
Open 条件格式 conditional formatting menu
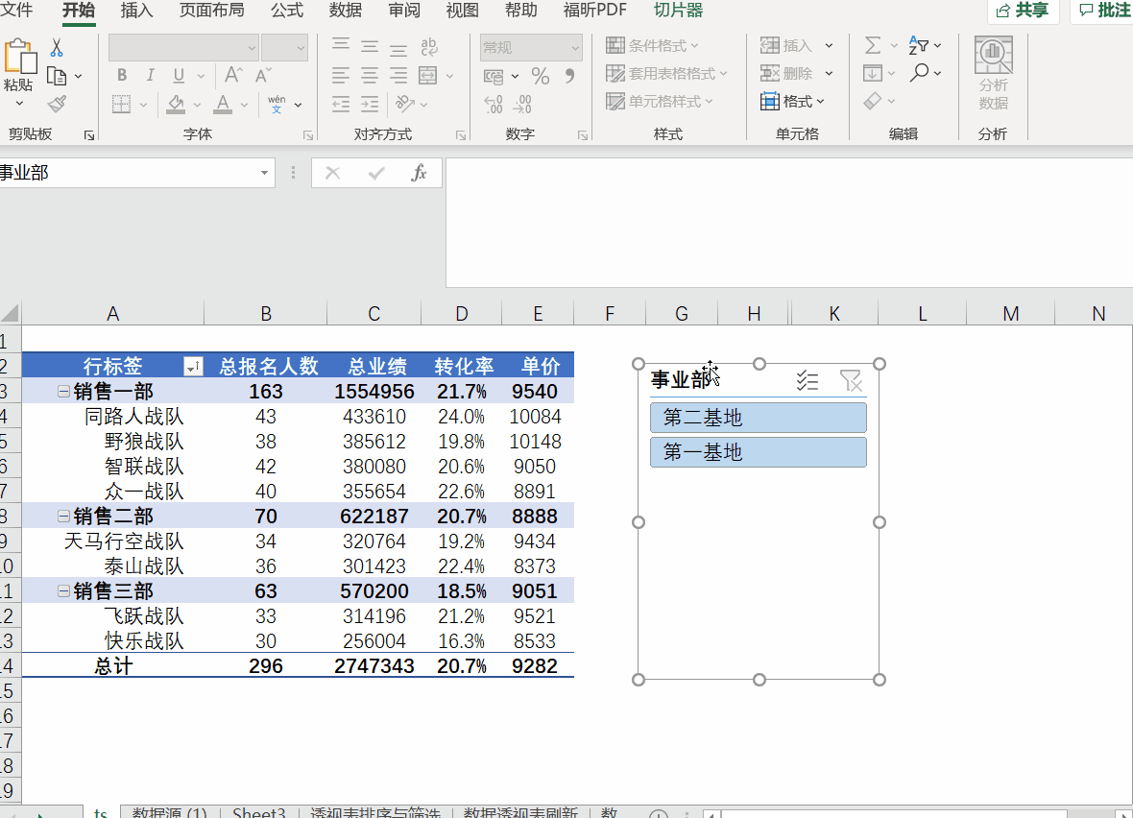653,45
